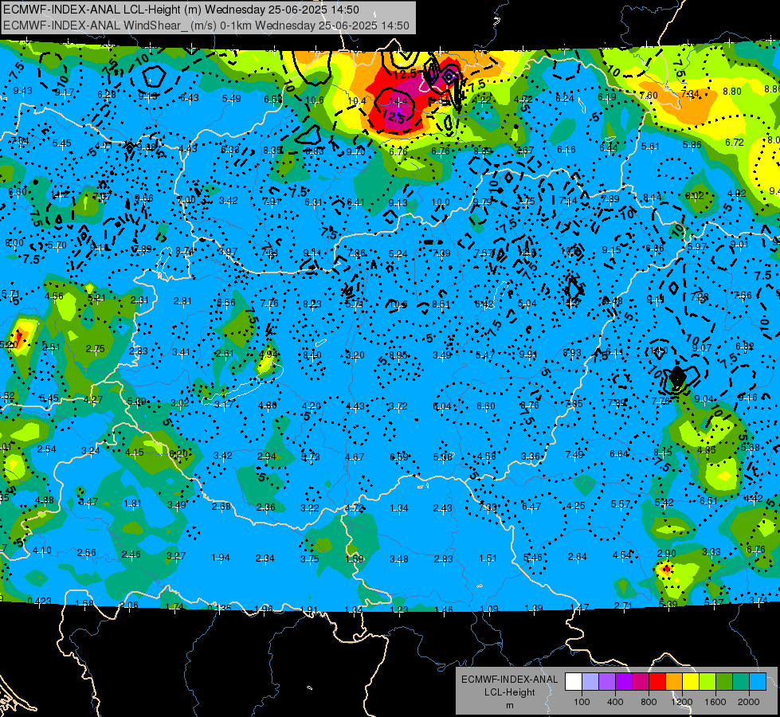This screenshot has width=780, height=717.
Task: Click the grid value 1.94
Action: pos(221,557)
